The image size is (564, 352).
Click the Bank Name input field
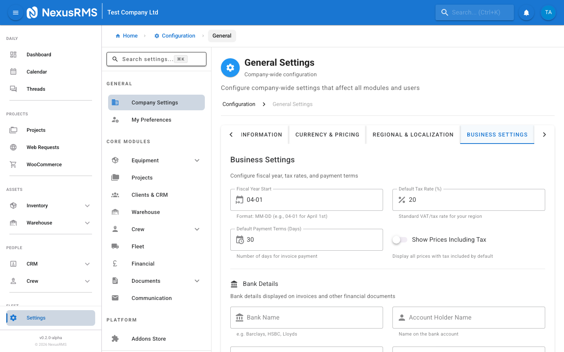pos(306,317)
